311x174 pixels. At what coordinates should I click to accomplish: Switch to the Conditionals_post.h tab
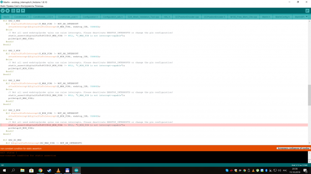click(68, 17)
